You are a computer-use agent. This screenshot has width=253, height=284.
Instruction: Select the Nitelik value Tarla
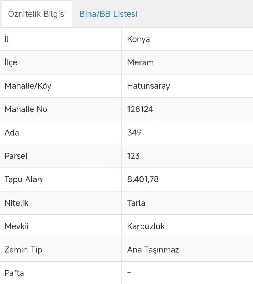click(x=136, y=203)
